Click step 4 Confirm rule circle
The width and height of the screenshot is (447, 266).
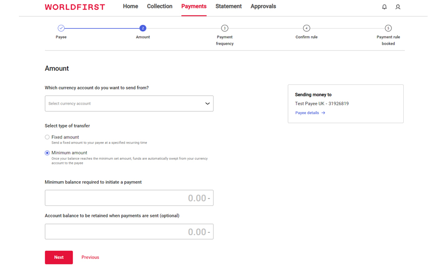pyautogui.click(x=306, y=28)
